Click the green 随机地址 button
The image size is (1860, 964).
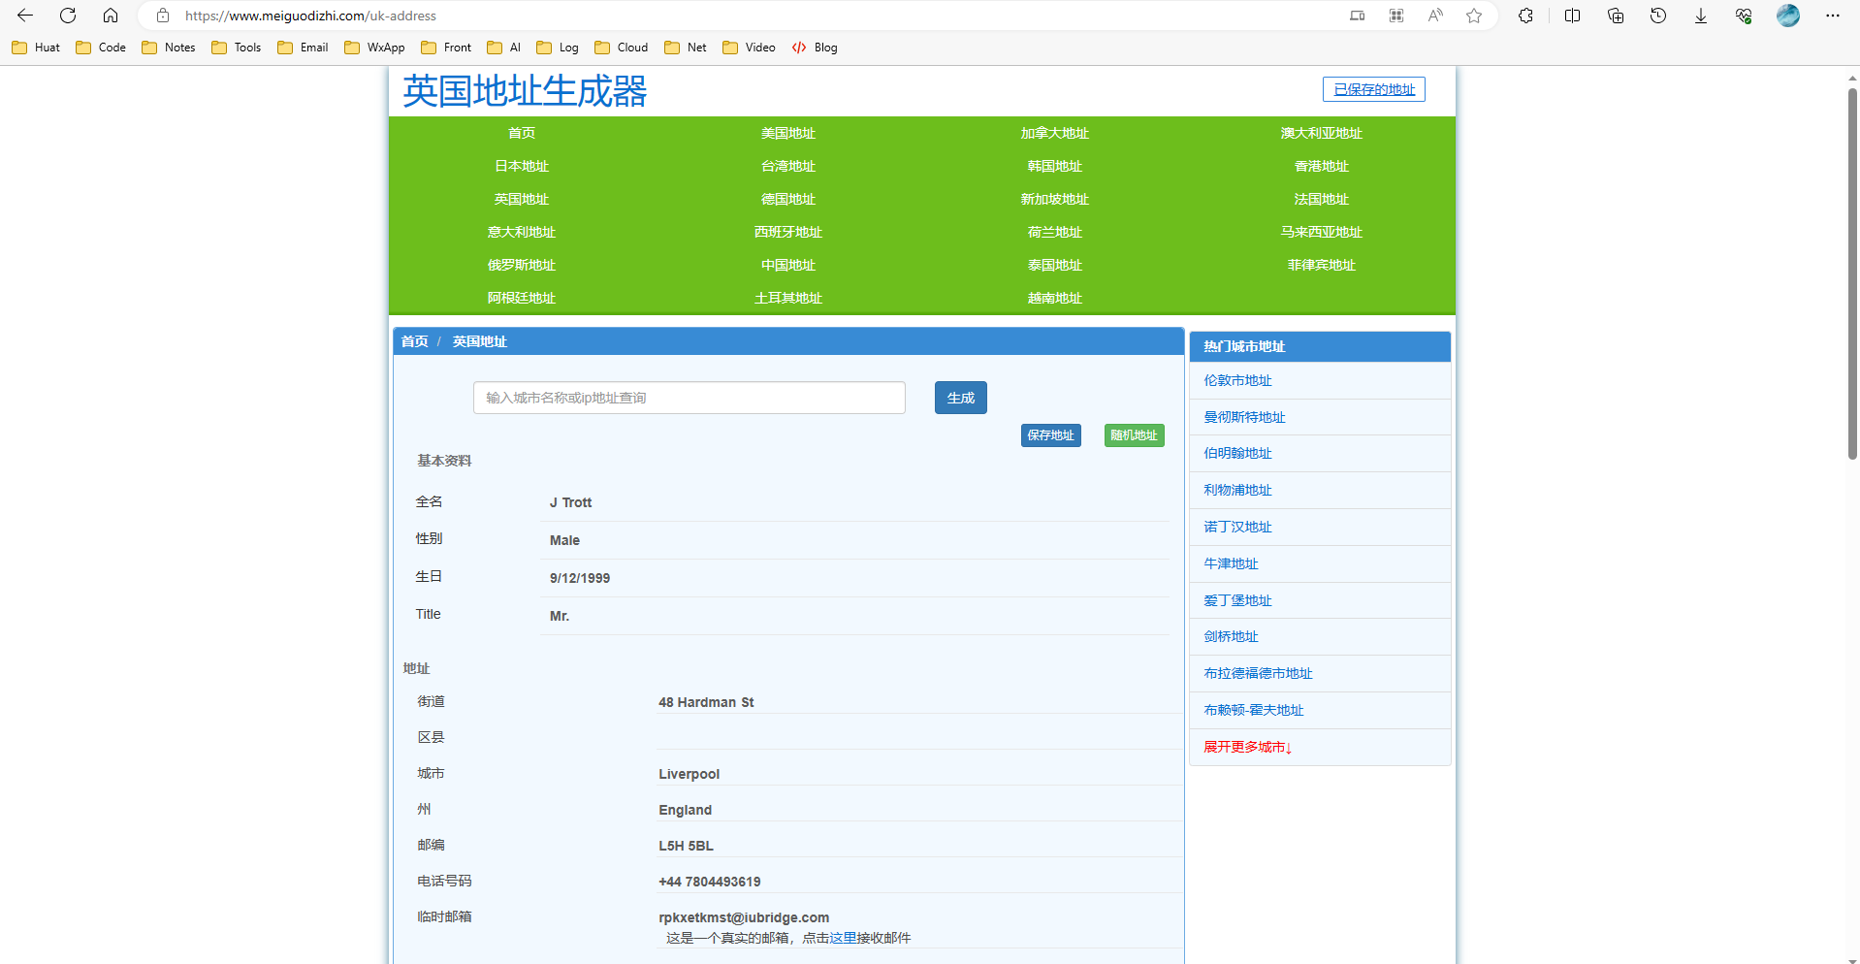pos(1134,435)
